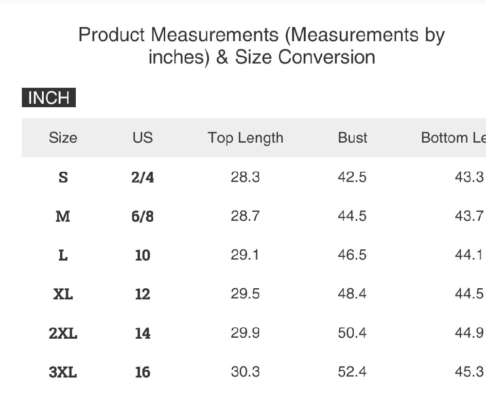Click the US size 6/8 cell
This screenshot has width=486, height=396.
[142, 216]
